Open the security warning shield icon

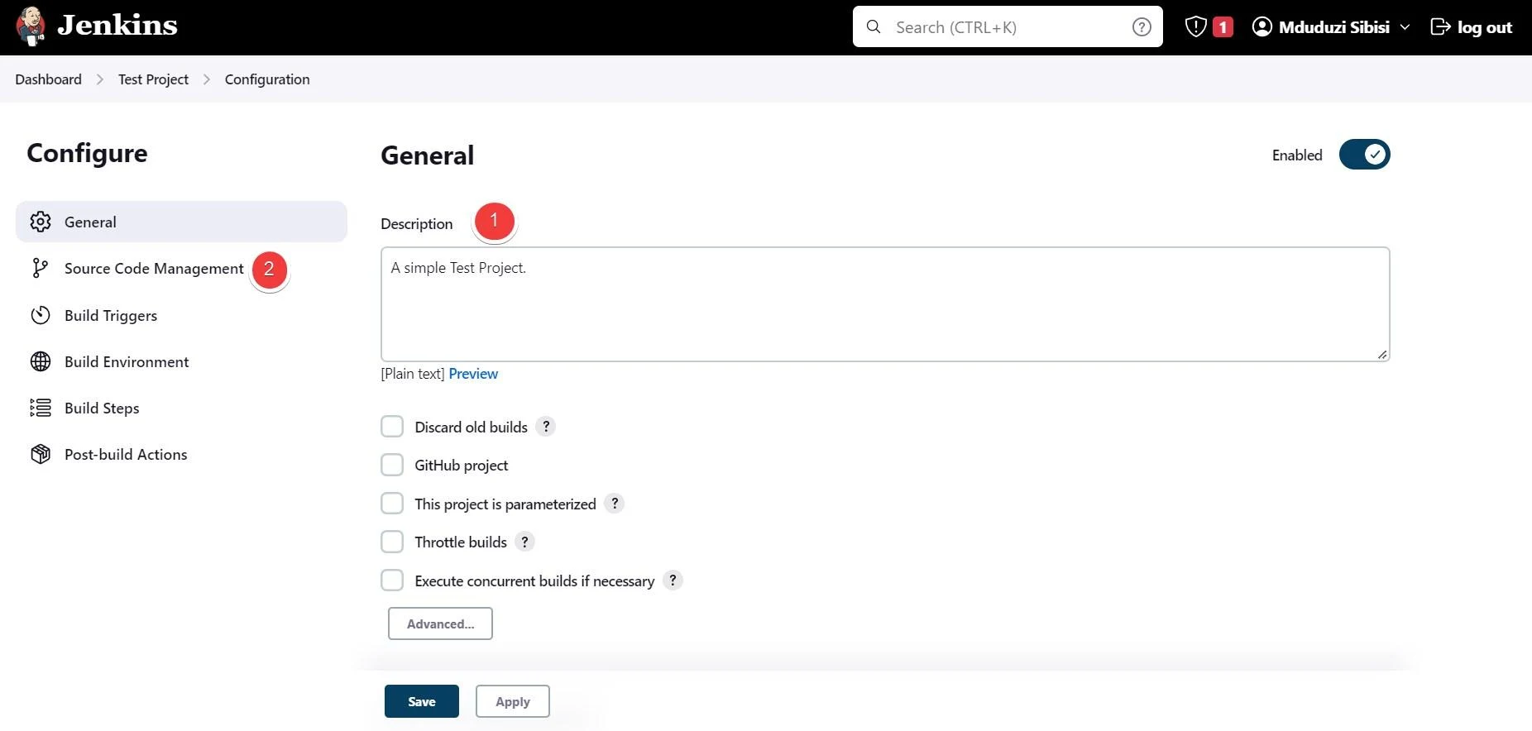pyautogui.click(x=1196, y=27)
